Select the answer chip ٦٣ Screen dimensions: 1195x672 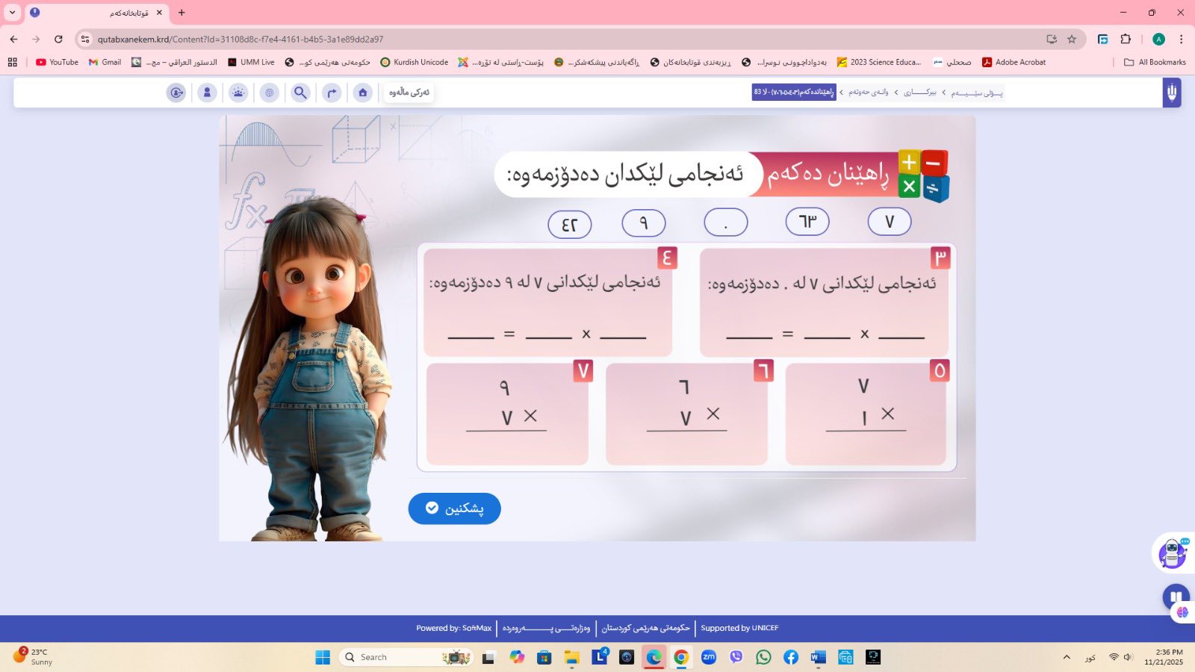(807, 222)
